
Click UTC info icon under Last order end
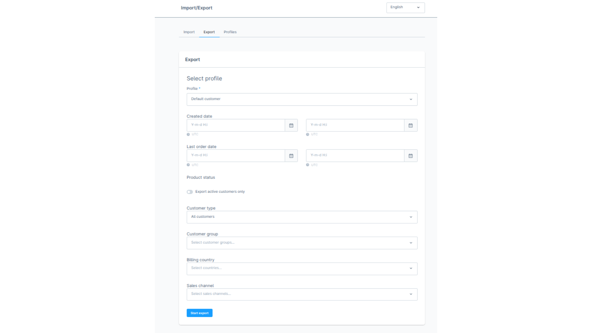point(308,165)
